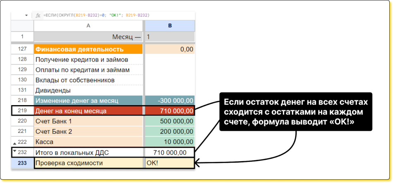Select the 'Финансовая деятельность' orange cell
Image resolution: width=393 pixels, height=183 pixels.
[88, 49]
